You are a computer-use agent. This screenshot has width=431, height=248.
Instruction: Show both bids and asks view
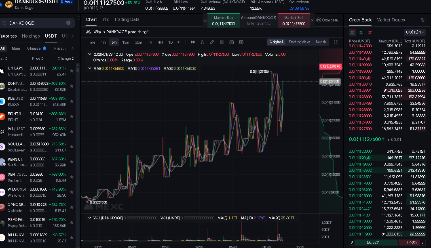(x=352, y=32)
